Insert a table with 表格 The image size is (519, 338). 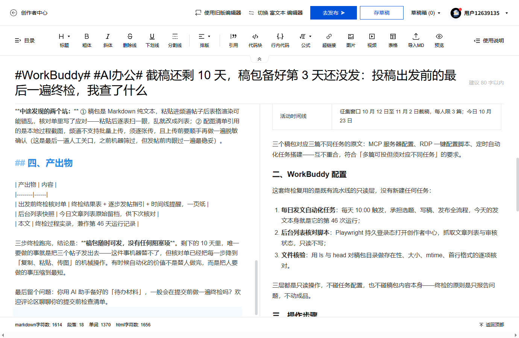click(x=393, y=41)
